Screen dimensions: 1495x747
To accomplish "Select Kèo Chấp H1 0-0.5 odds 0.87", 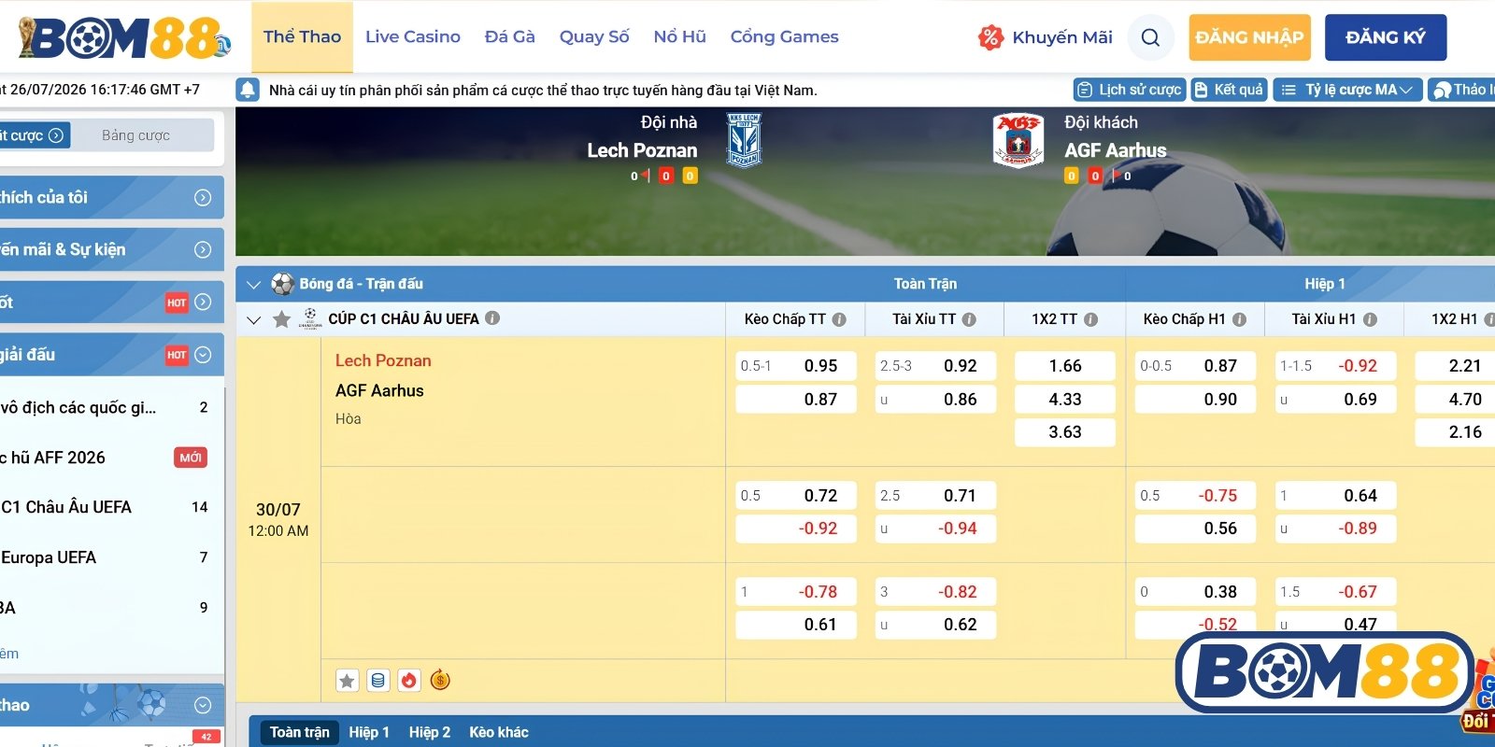I will (1196, 366).
